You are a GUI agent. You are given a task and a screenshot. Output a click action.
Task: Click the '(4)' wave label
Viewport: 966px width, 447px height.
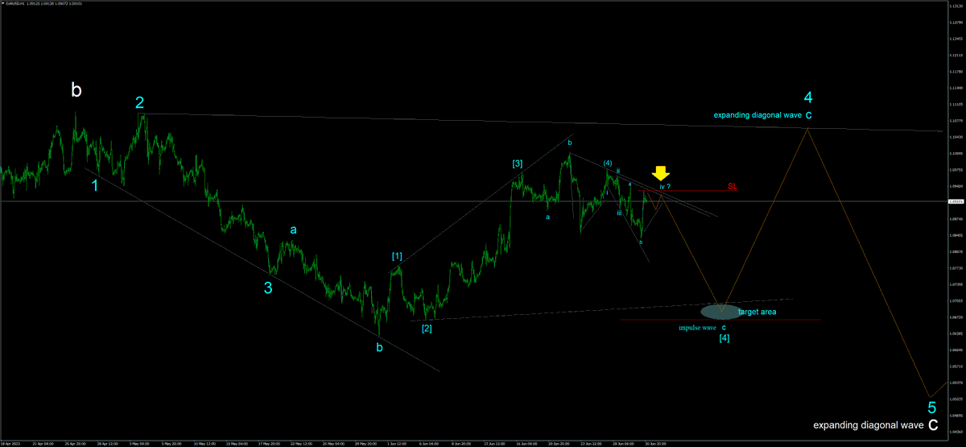pyautogui.click(x=608, y=163)
